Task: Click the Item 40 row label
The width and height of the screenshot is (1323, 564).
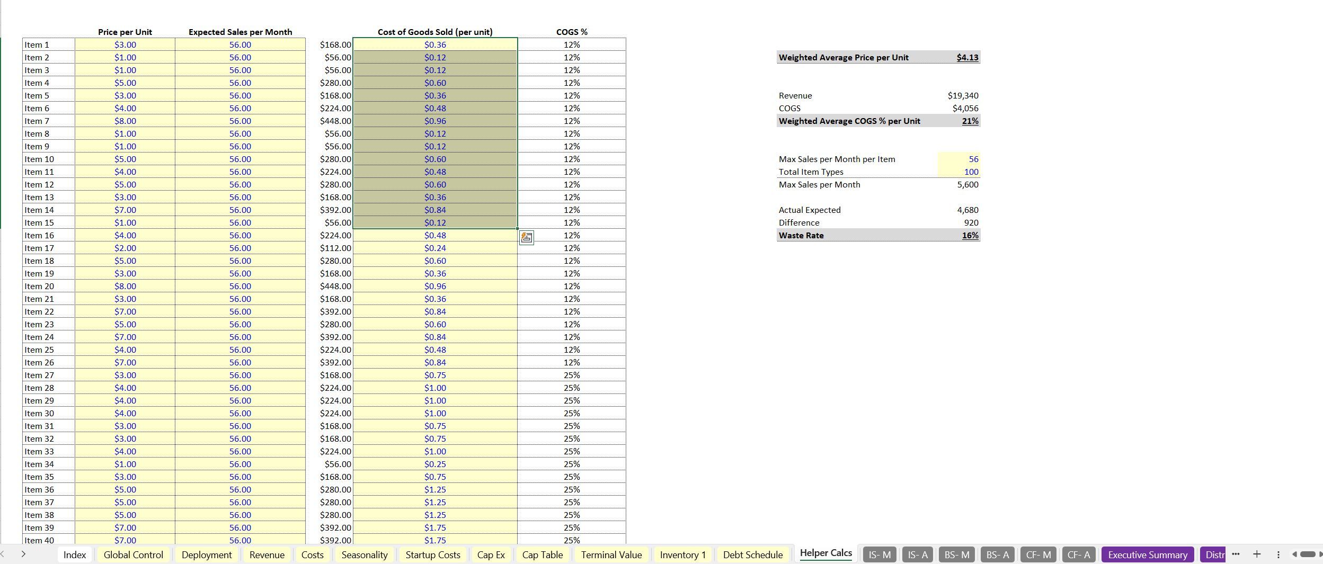Action: [39, 540]
